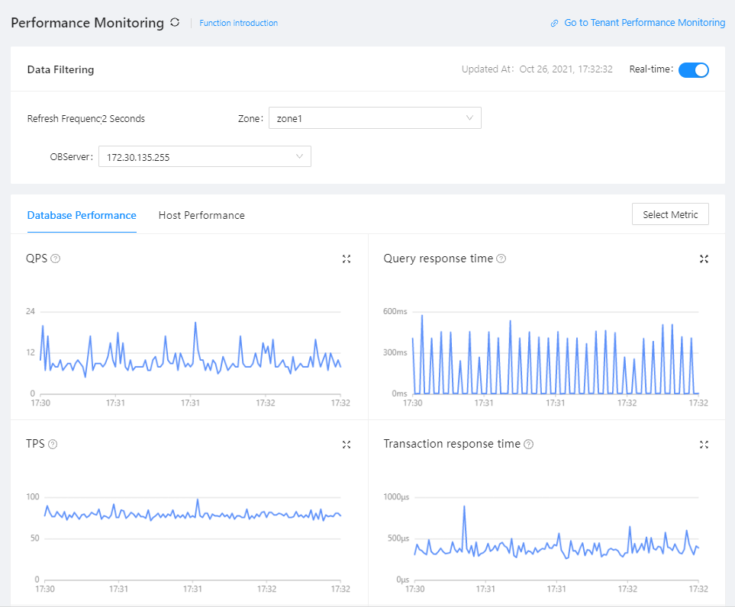
Task: Click the refresh icon beside Performance Monitoring
Action: (x=175, y=23)
